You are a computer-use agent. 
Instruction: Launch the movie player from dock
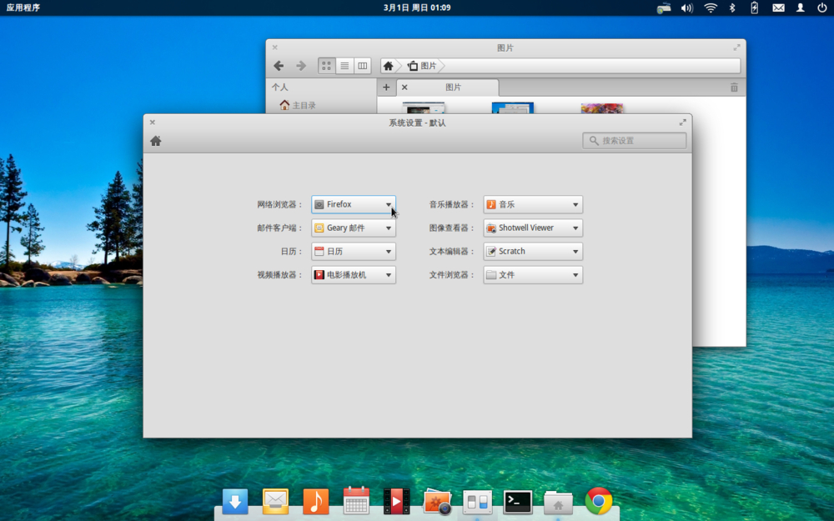tap(397, 501)
